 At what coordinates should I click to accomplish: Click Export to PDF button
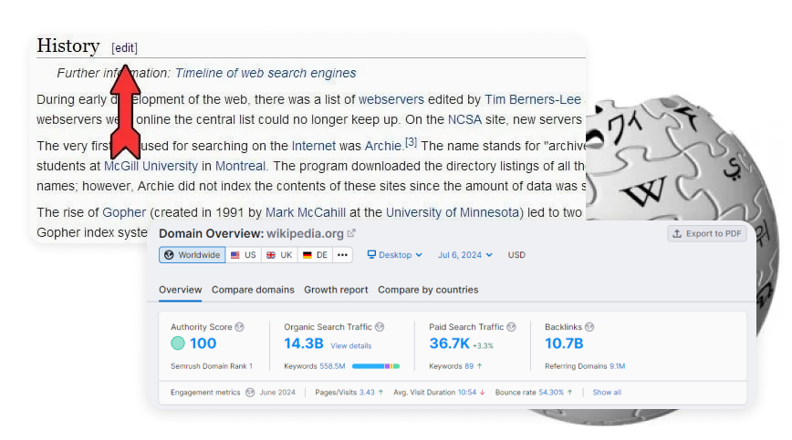point(706,233)
